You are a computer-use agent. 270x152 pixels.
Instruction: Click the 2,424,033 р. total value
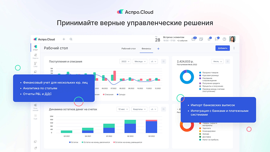185,61
